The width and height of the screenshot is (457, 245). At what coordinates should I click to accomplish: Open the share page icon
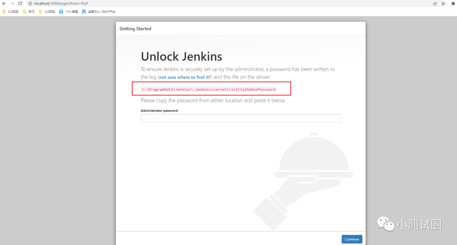(x=435, y=3)
